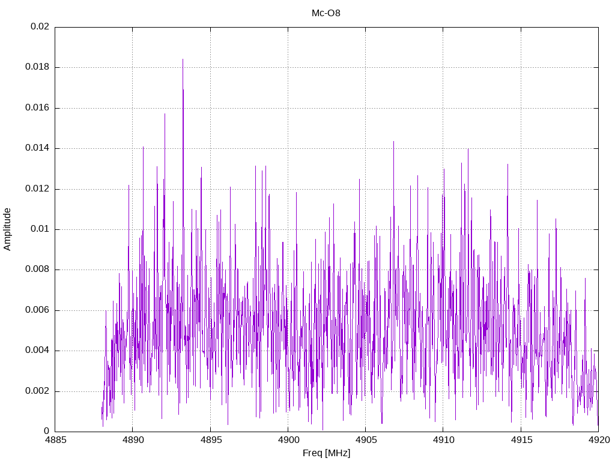Click x-axis tick label 4890
Screen dimensions: 615x461
point(133,440)
